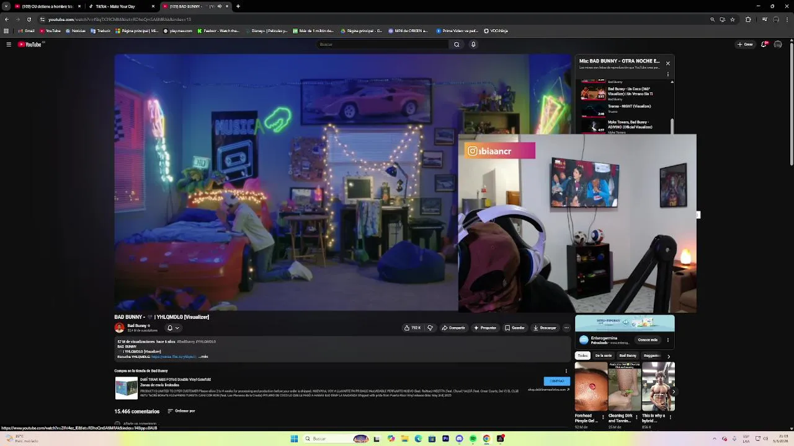This screenshot has width=794, height=446.
Task: Open the Ordenar por comments sort dropdown
Action: click(181, 411)
